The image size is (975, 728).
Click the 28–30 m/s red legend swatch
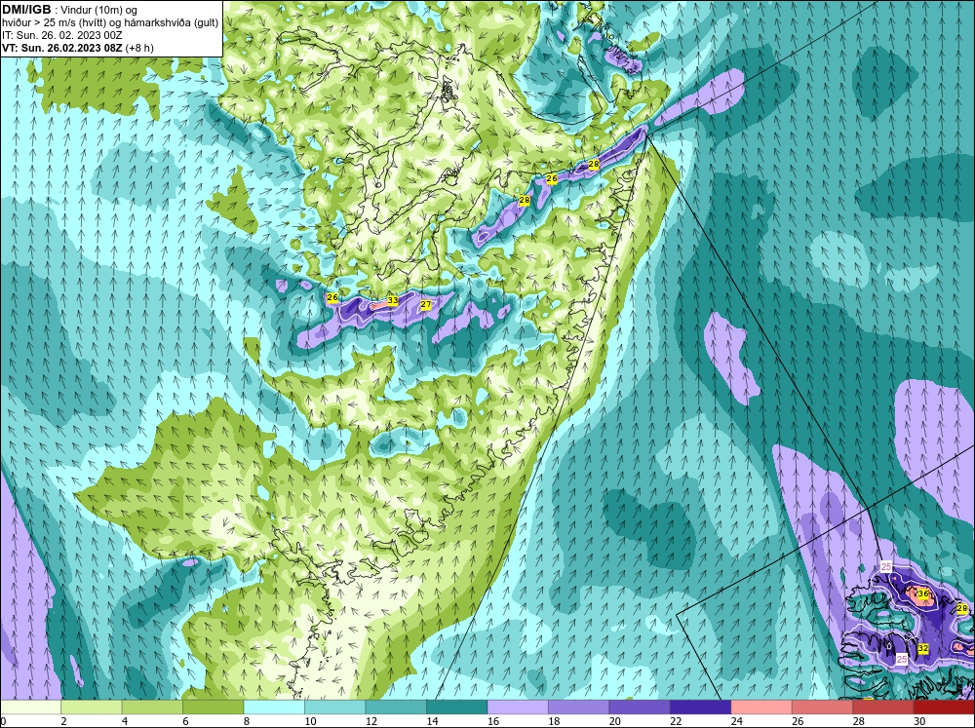click(883, 707)
